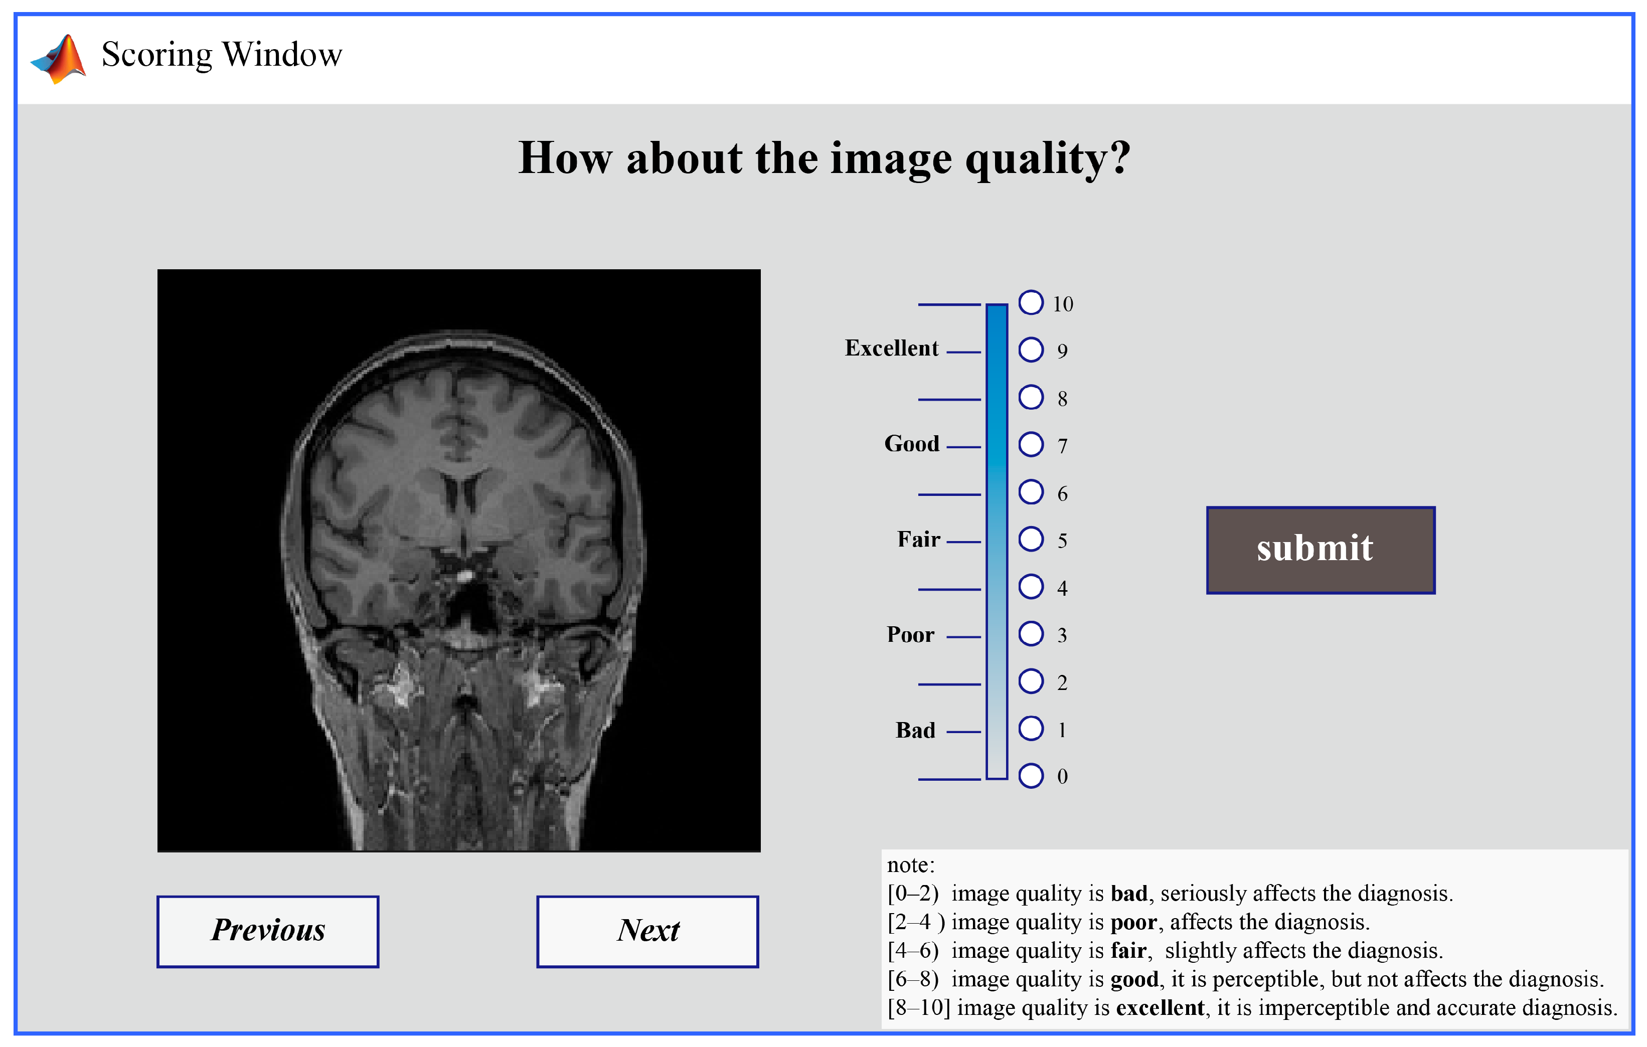This screenshot has width=1647, height=1047.
Task: Select score 2 radio button
Action: (x=1031, y=681)
